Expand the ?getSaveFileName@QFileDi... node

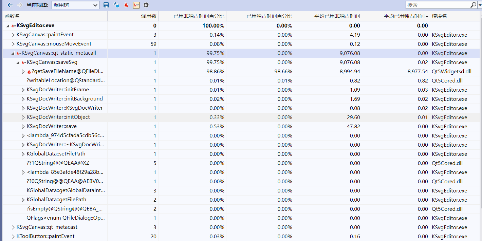23,72
